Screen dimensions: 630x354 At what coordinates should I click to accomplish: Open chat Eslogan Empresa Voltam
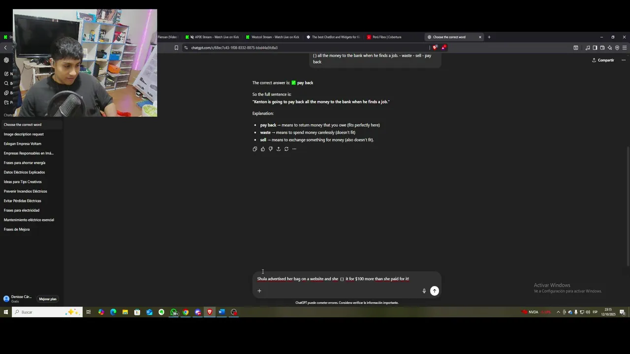pyautogui.click(x=31, y=144)
